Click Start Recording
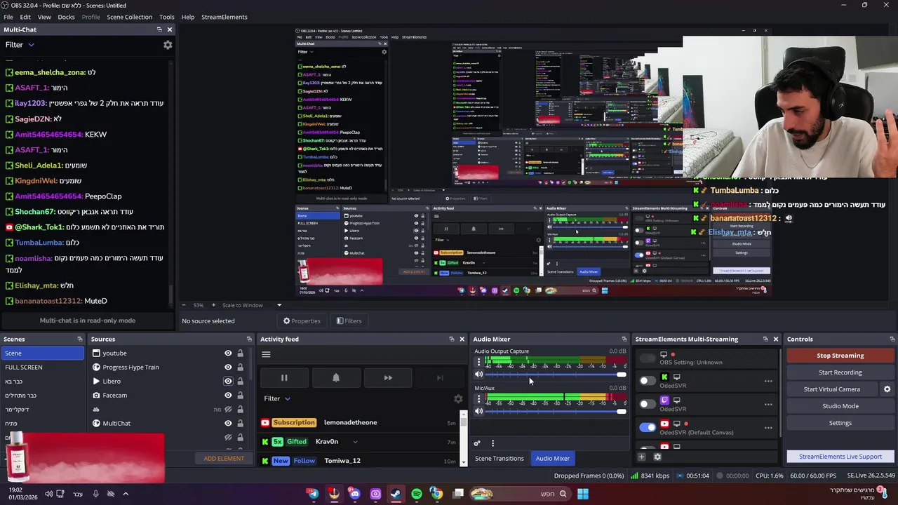The height and width of the screenshot is (505, 898). (840, 372)
